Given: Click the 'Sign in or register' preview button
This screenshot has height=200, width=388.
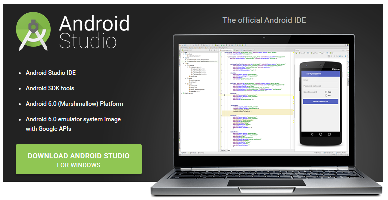Looking at the screenshot, I should [321, 101].
